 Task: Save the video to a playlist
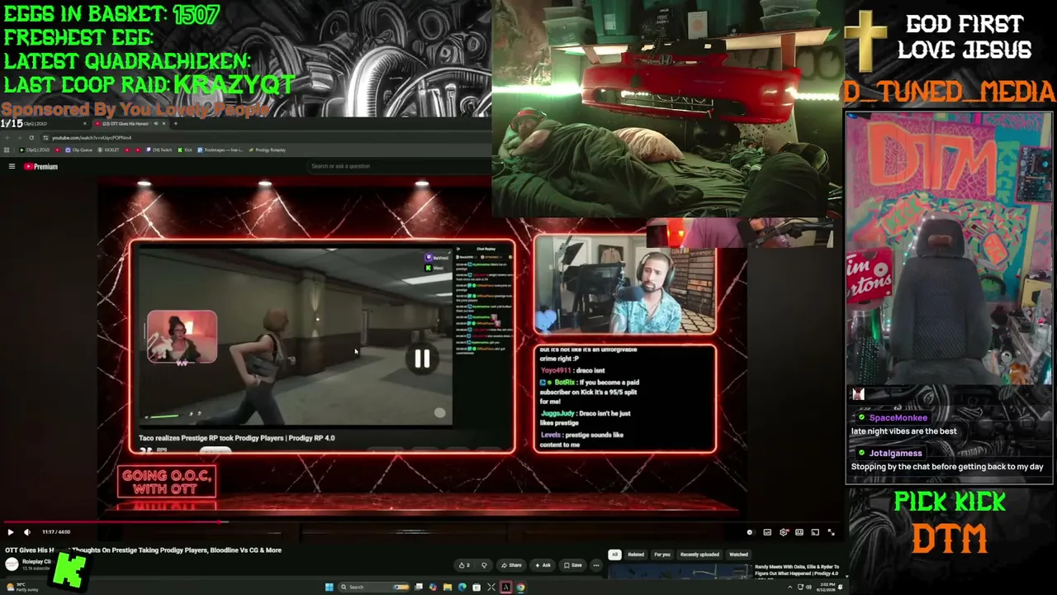coord(573,565)
